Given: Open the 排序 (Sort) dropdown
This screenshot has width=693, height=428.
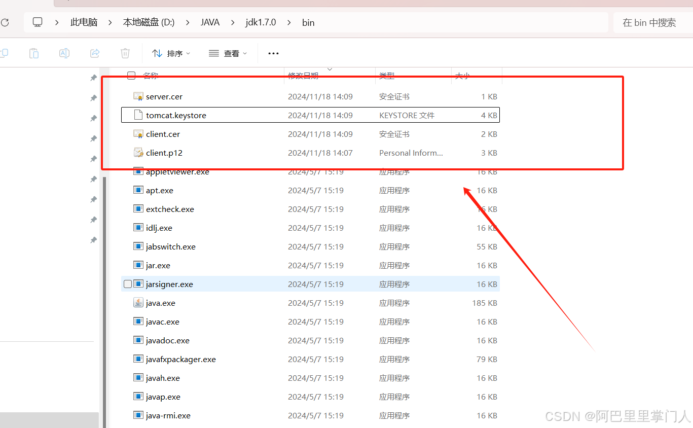Looking at the screenshot, I should pyautogui.click(x=171, y=53).
